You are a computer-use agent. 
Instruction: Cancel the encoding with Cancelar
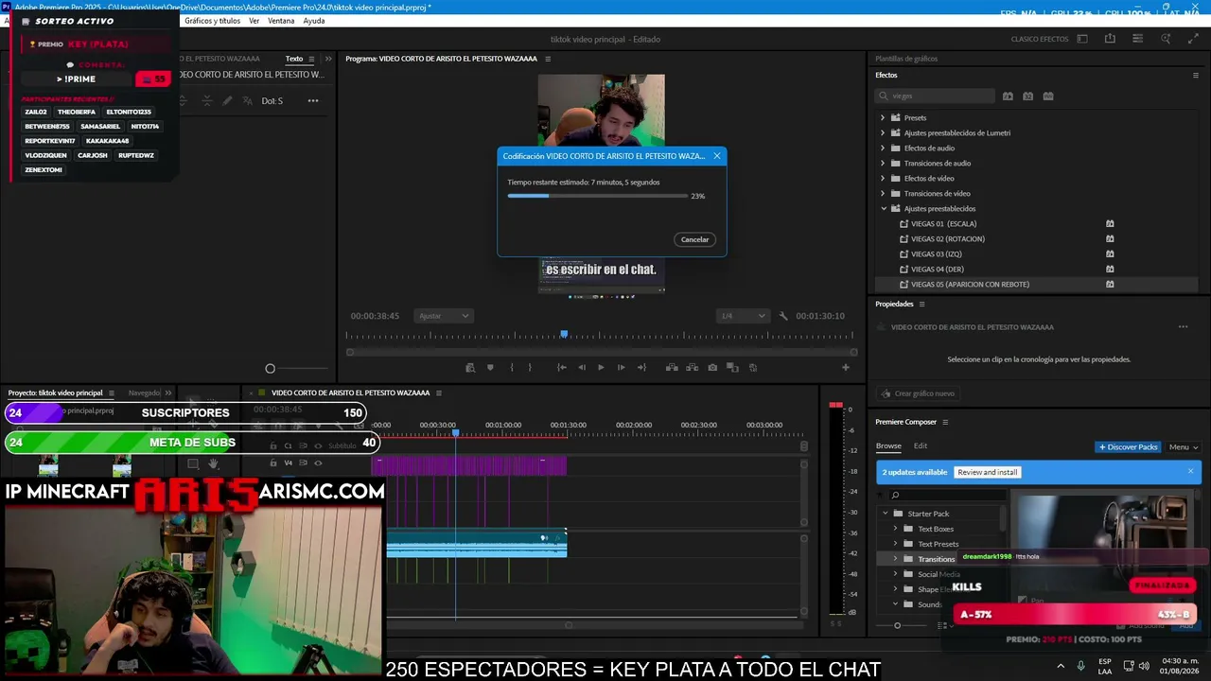[694, 239]
